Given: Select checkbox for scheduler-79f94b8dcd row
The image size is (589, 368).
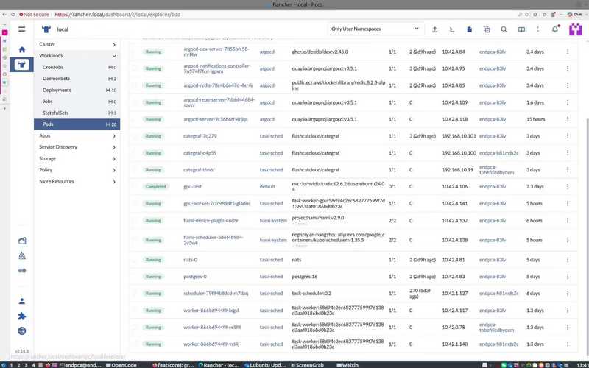Looking at the screenshot, I should click(135, 294).
